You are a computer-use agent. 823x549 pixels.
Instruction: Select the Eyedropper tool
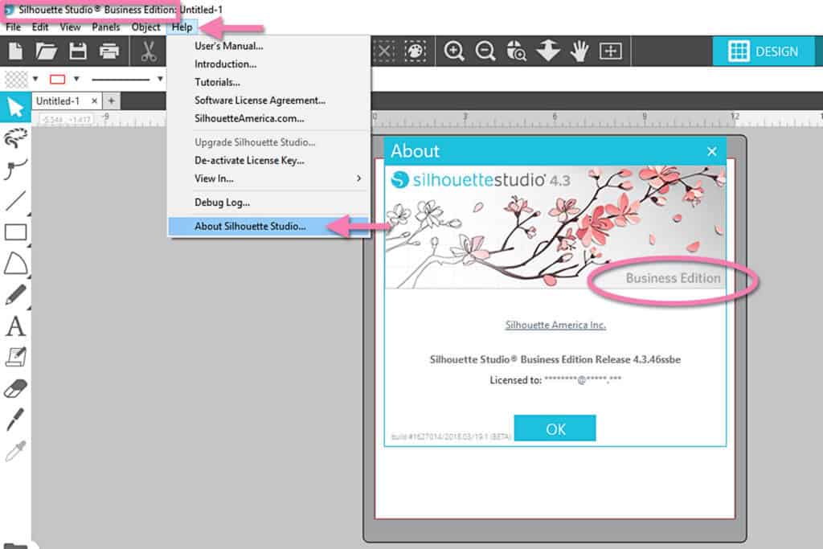[14, 451]
